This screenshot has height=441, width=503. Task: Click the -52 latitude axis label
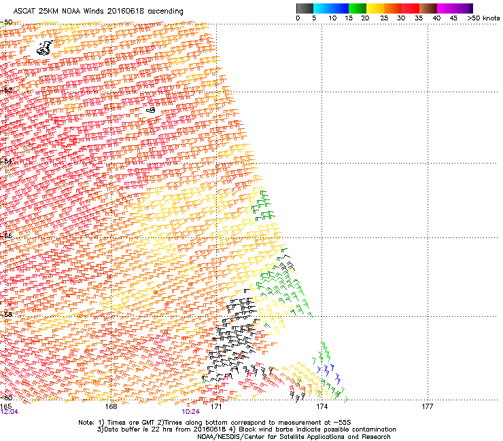pos(6,90)
